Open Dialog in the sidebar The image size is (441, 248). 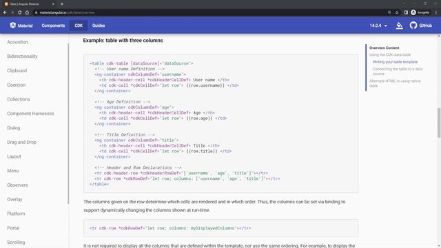pos(14,128)
